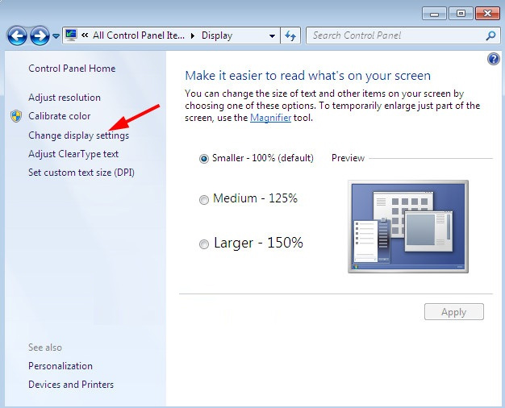Click the Apply button
505x408 pixels.
click(x=454, y=312)
